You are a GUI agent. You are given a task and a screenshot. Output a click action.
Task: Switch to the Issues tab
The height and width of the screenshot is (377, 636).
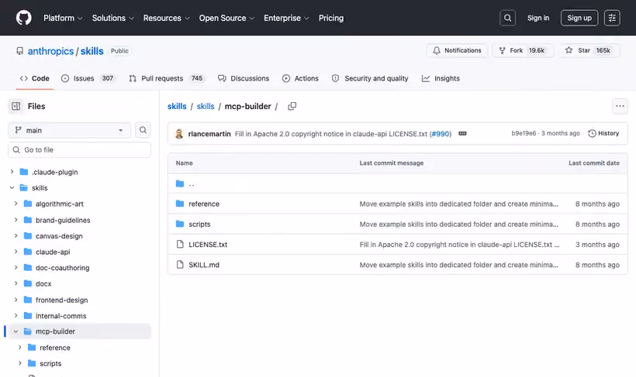pyautogui.click(x=88, y=78)
